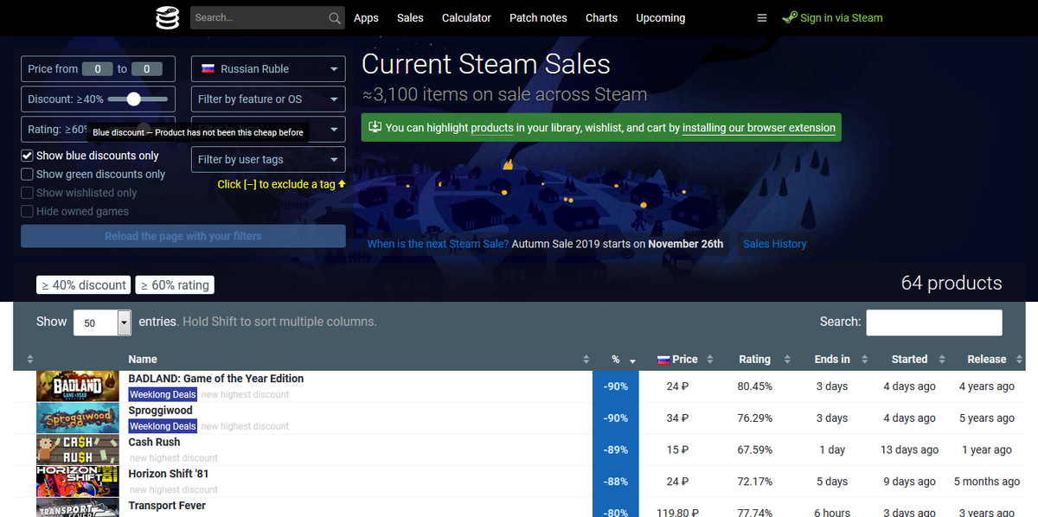Click the Russian flag in Price header
1038x517 pixels.
(663, 360)
